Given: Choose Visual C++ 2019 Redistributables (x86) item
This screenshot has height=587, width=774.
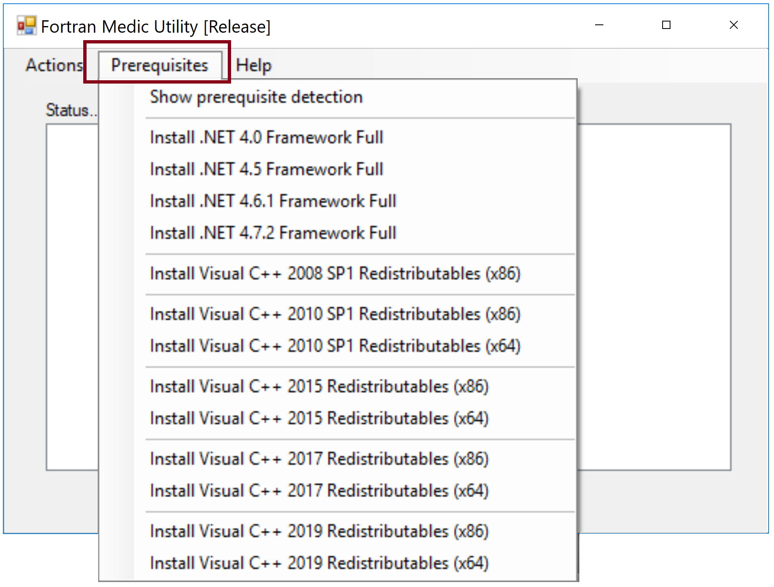Looking at the screenshot, I should (x=338, y=531).
